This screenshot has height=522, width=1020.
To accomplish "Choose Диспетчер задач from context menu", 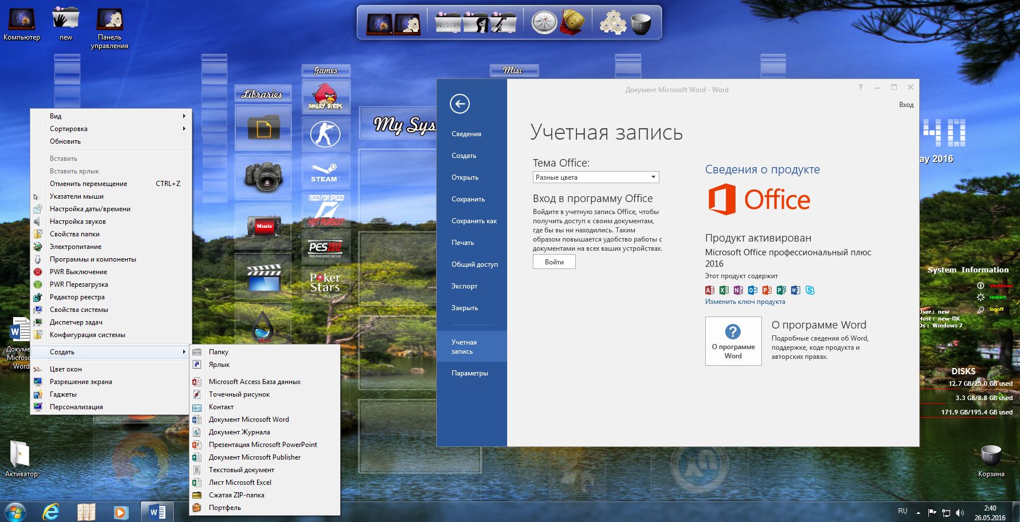I will coord(112,322).
